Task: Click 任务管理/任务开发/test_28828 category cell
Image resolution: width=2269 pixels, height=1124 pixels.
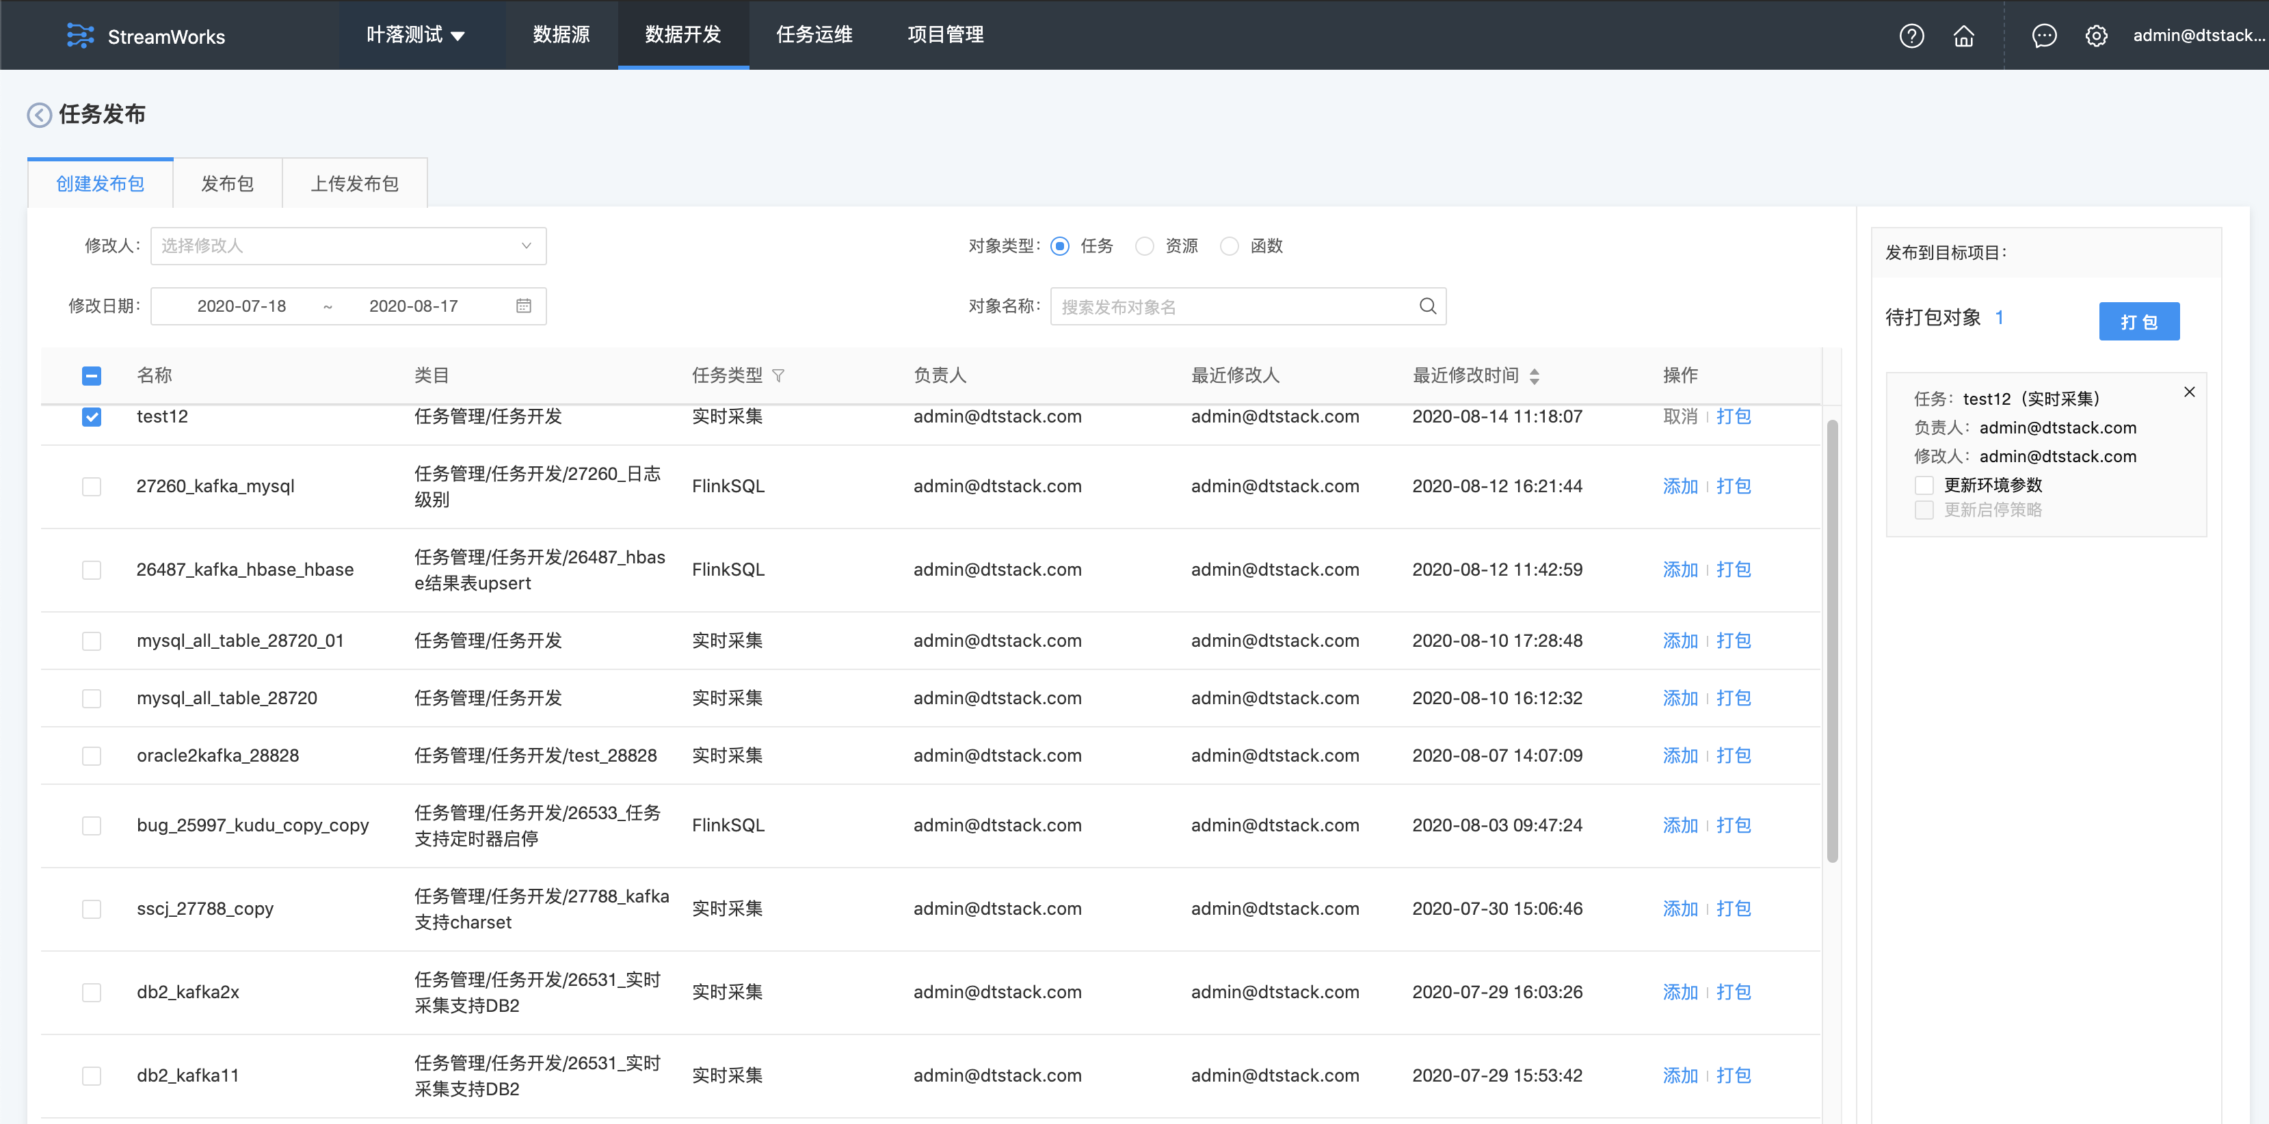Action: pos(535,755)
